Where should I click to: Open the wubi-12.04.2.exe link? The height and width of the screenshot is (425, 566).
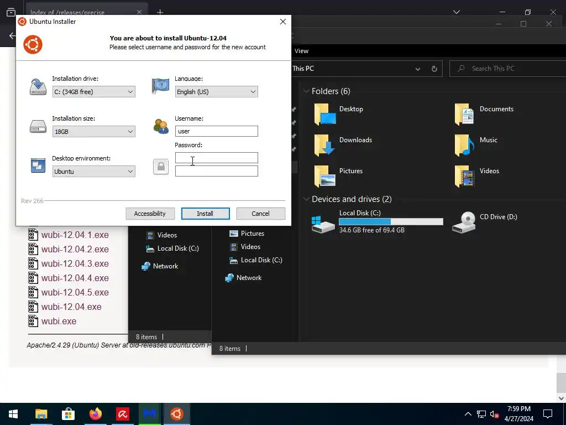[x=75, y=250]
